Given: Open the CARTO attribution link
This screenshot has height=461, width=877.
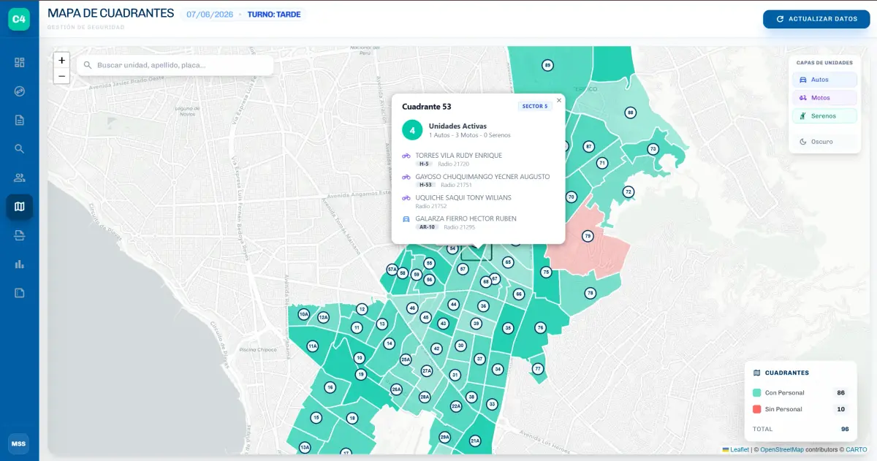Looking at the screenshot, I should 857,449.
